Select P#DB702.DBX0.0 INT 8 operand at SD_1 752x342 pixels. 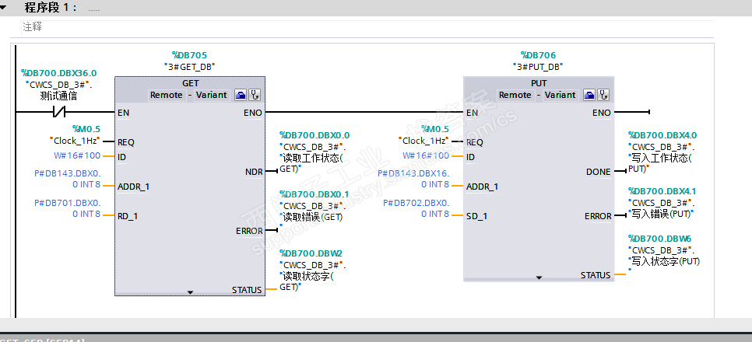pyautogui.click(x=416, y=208)
